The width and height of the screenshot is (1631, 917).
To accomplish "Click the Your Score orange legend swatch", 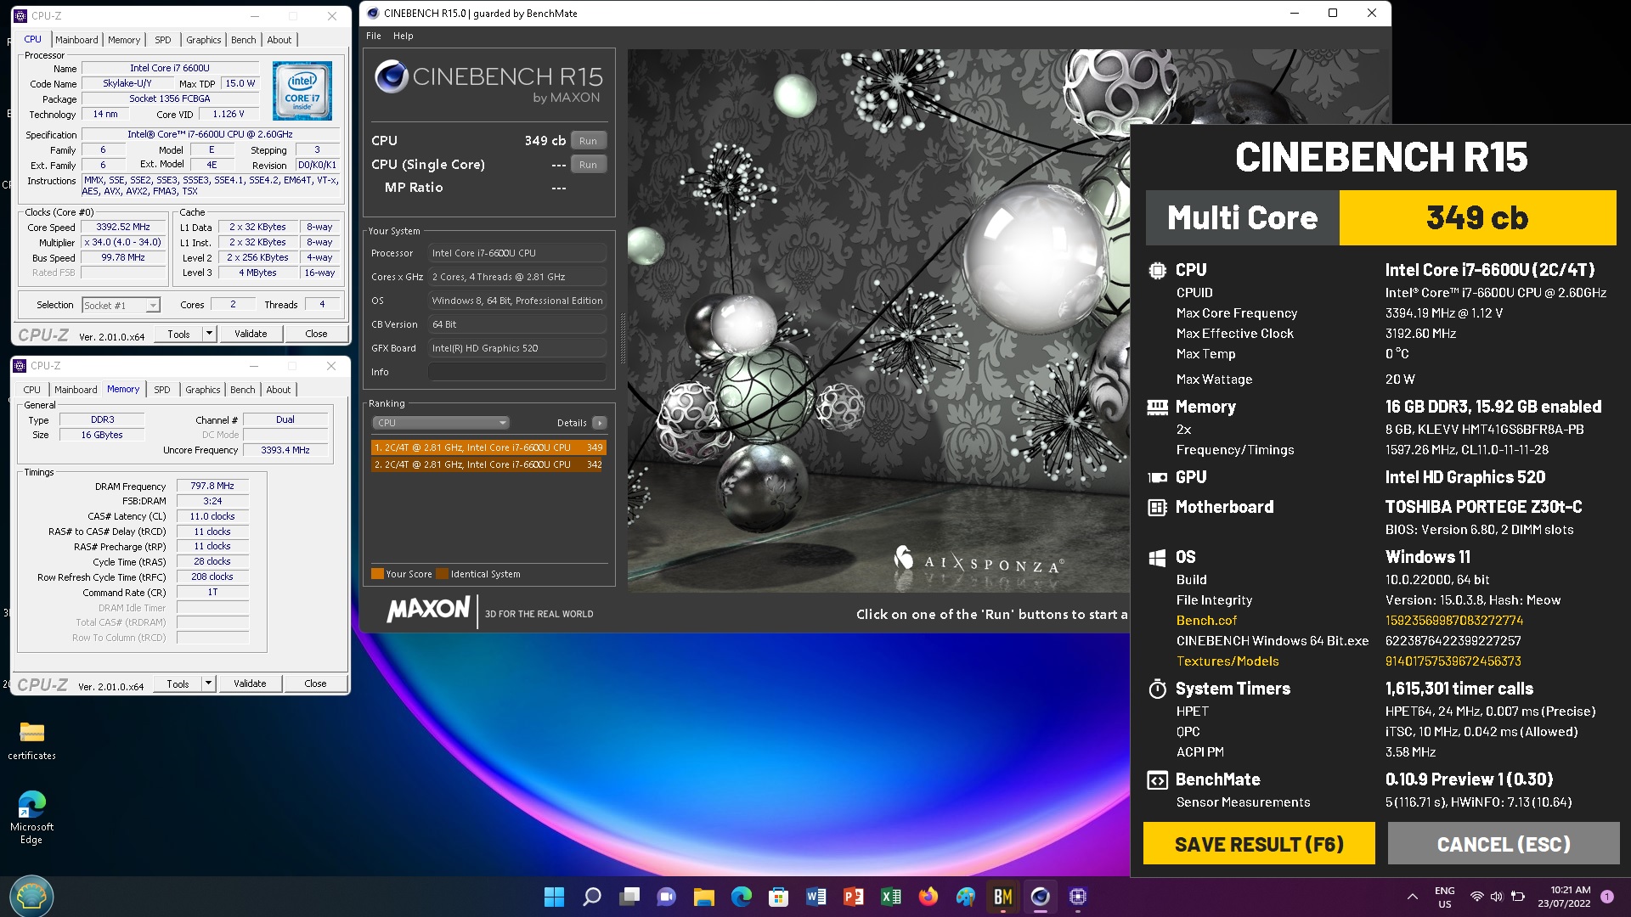I will coord(377,574).
